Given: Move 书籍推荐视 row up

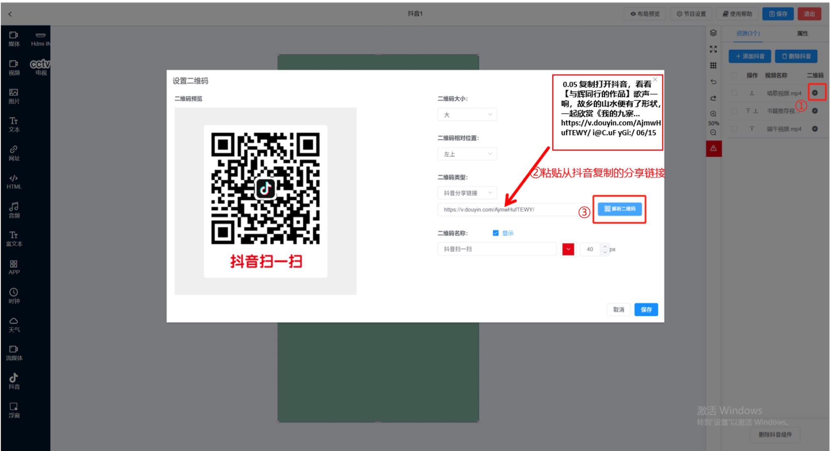Looking at the screenshot, I should pos(748,111).
